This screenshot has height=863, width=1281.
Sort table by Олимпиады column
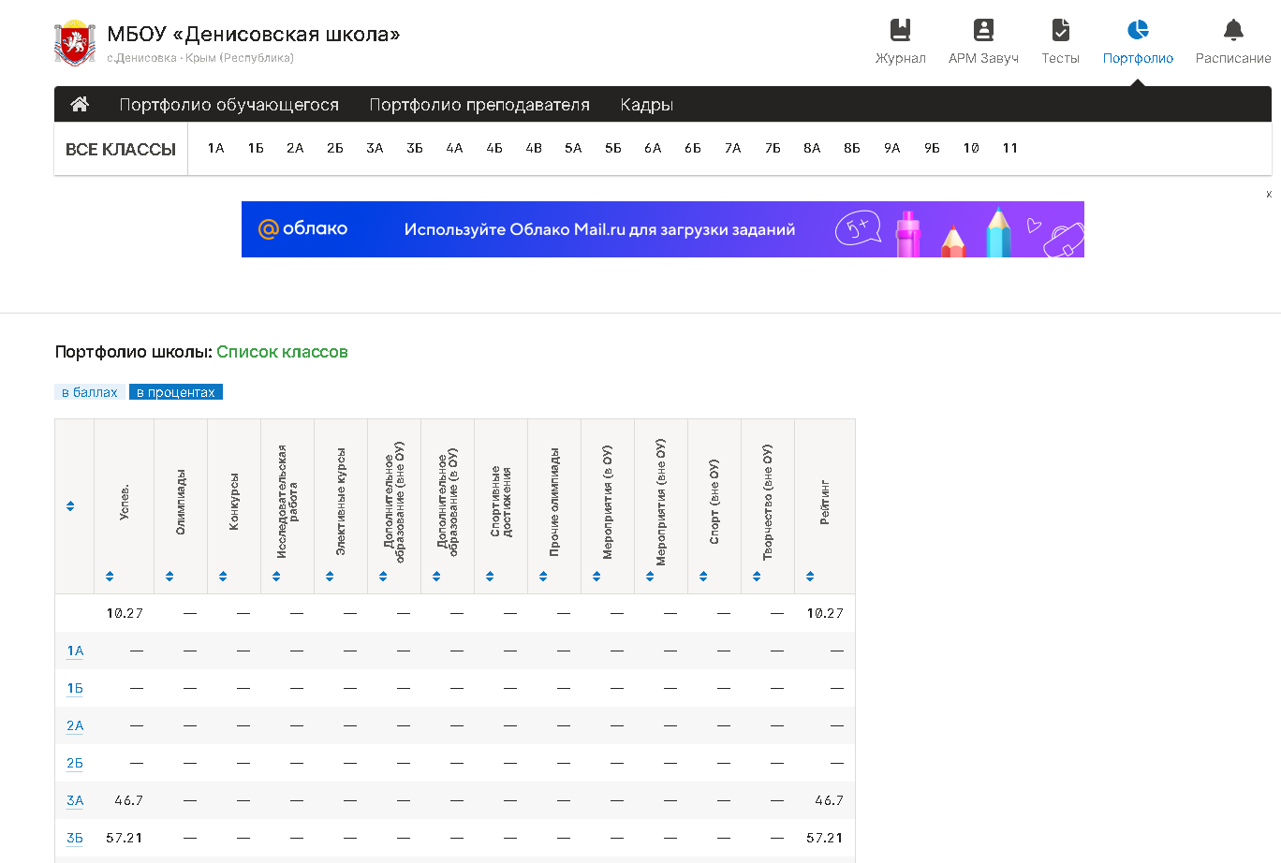click(169, 577)
